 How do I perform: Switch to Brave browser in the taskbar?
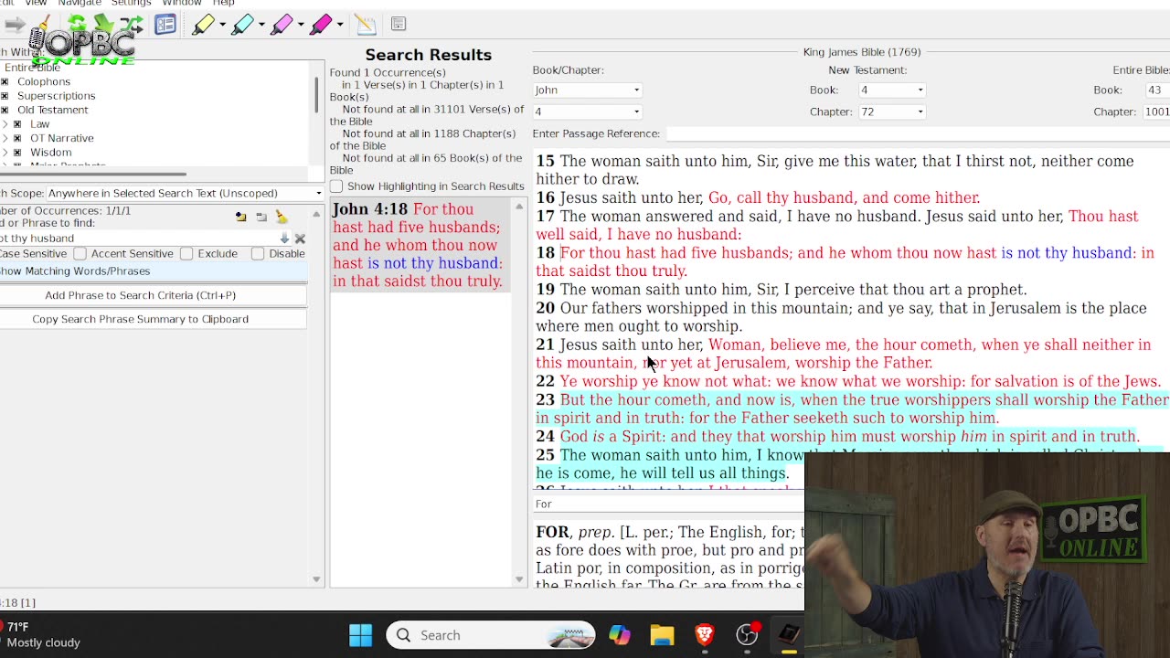[705, 635]
